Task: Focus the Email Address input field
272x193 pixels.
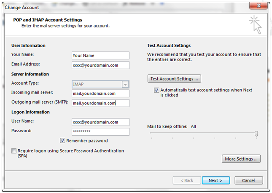Action: 100,65
